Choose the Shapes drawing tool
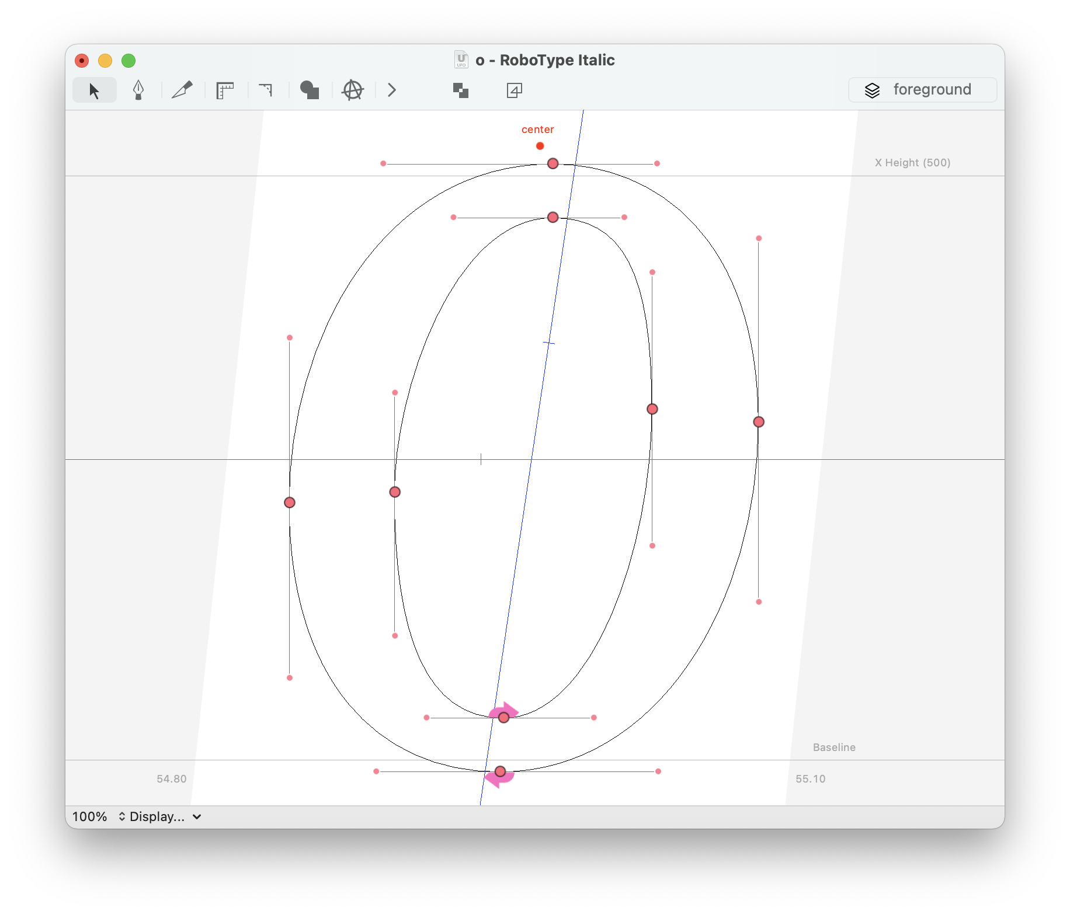Screen dimensions: 1070x915 click(309, 90)
